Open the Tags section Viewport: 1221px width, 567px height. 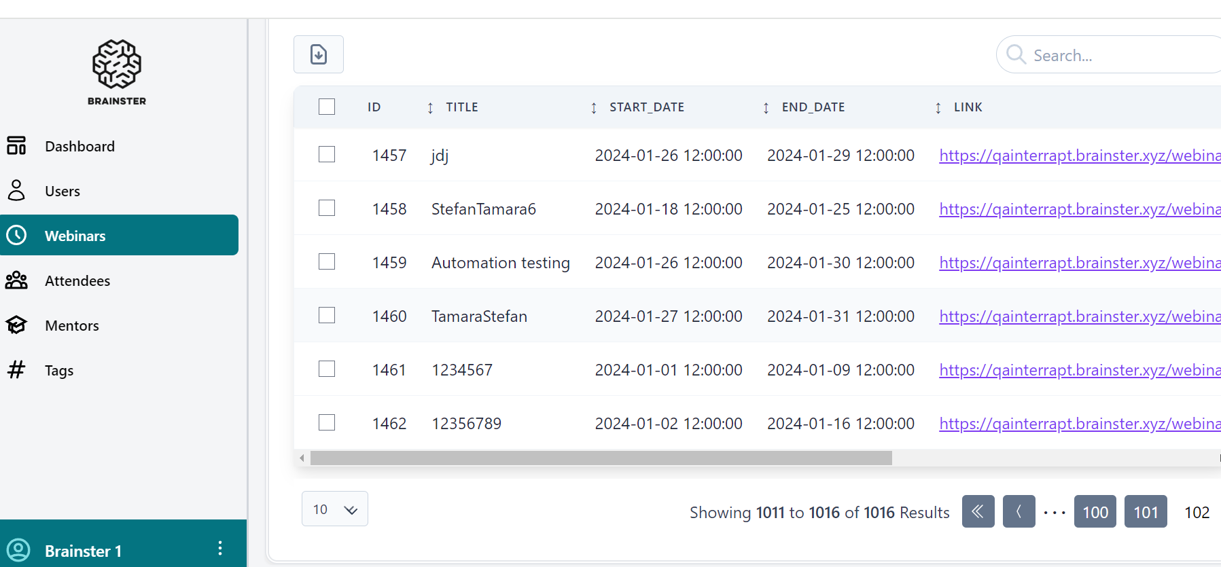[59, 371]
